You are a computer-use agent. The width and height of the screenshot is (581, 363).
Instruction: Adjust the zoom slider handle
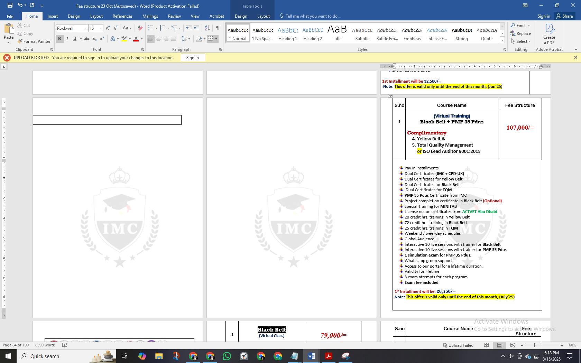tap(535, 345)
